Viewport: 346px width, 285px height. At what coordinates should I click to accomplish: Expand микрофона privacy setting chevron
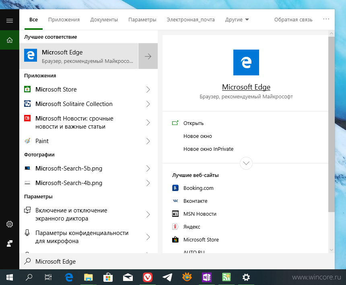point(148,237)
